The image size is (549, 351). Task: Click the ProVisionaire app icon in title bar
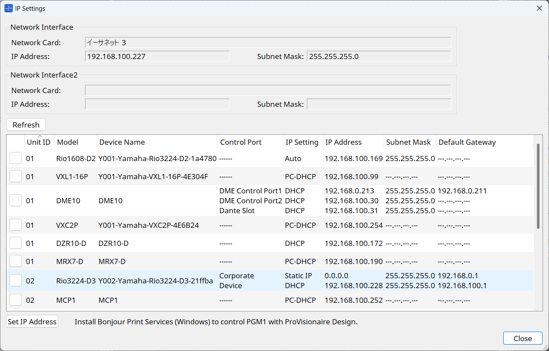click(x=8, y=8)
